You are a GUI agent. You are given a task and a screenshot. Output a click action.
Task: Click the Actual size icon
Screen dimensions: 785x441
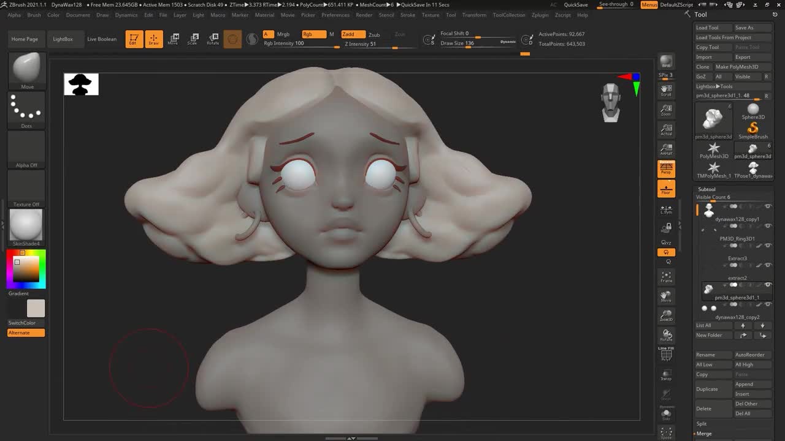tap(666, 129)
